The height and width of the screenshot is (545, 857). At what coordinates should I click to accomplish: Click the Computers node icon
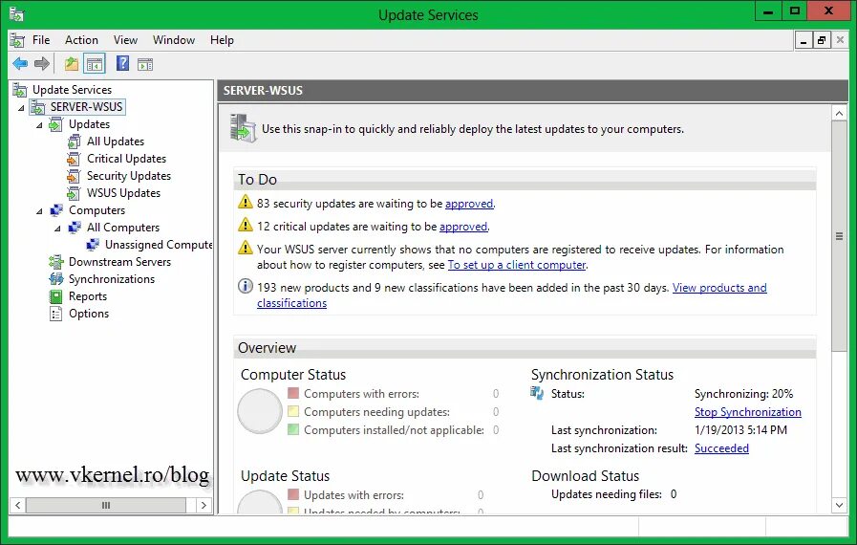(x=55, y=210)
